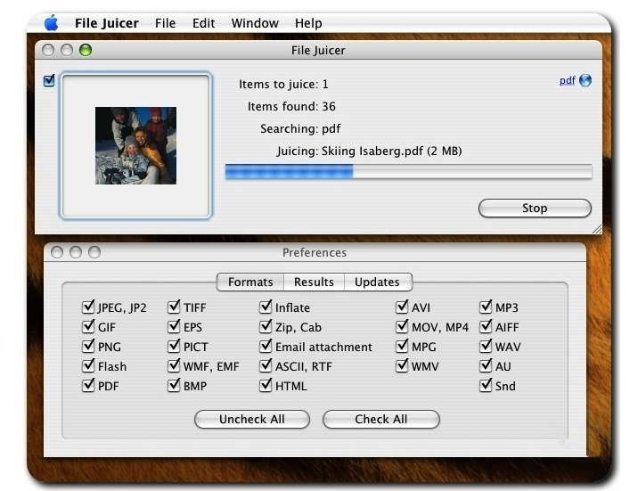Uncheck the WMF, EMF format

pyautogui.click(x=174, y=365)
